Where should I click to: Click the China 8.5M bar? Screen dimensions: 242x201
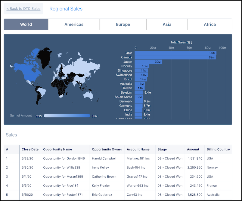[138, 110]
